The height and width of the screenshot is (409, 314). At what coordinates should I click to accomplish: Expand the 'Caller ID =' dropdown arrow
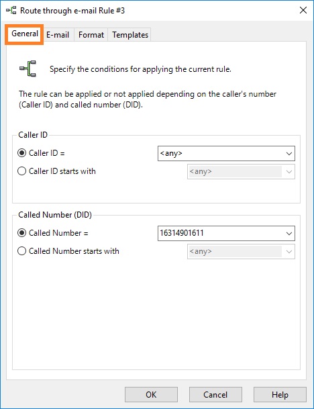click(x=289, y=153)
